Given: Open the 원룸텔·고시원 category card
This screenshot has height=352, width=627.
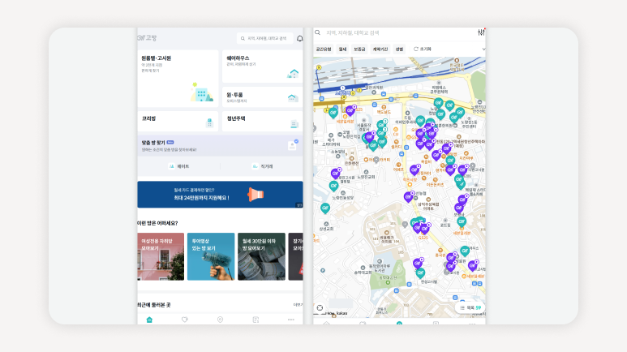Looking at the screenshot, I should [178, 79].
